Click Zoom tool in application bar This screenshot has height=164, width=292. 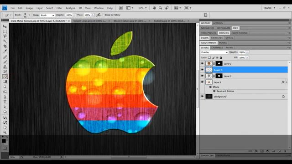click(x=160, y=8)
